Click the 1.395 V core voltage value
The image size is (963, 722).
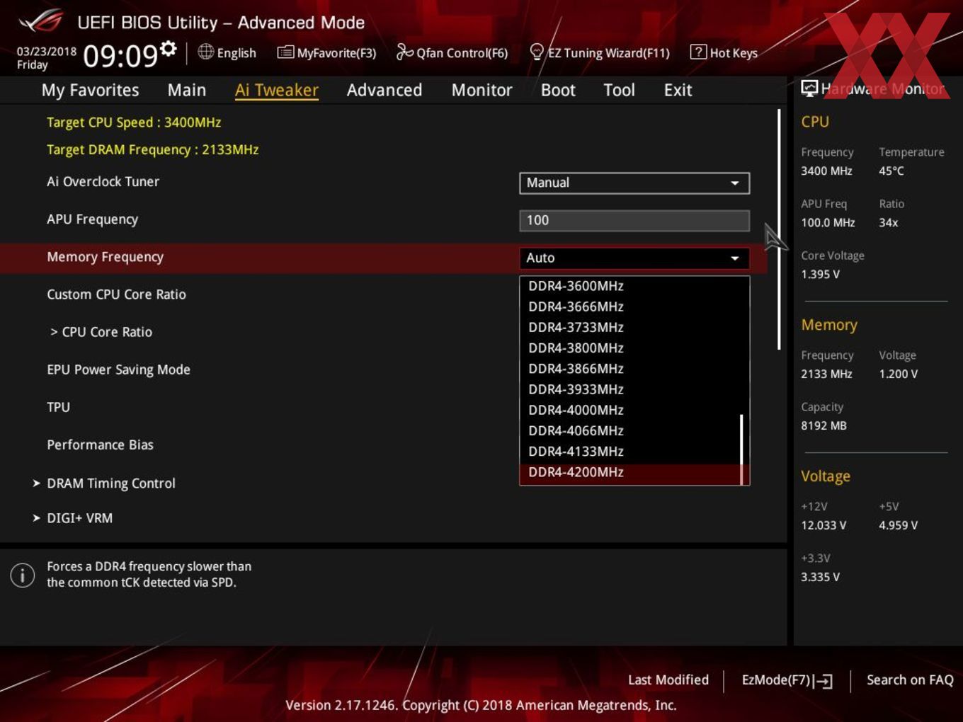820,274
